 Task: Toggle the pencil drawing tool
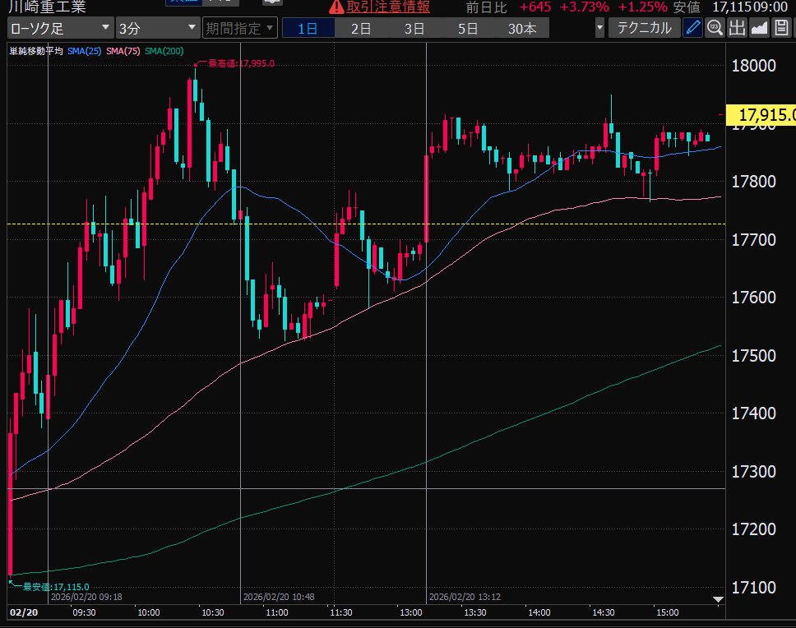tap(693, 28)
